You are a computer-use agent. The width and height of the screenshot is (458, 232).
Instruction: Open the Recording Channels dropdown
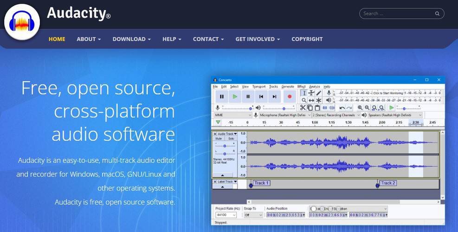tap(336, 115)
